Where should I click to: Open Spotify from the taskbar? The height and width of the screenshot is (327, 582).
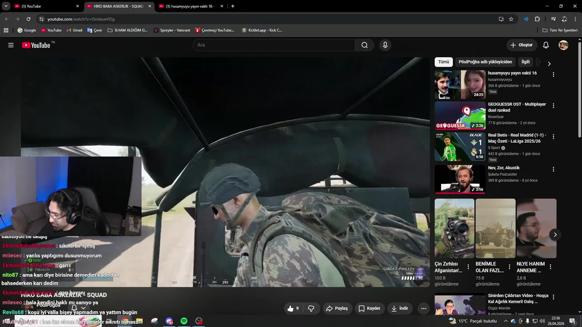coord(184,321)
